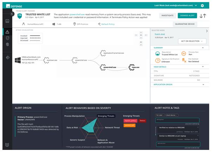Open the fingerprint icon in sidebar
Image resolution: width=212 pixels, height=152 pixels.
(7, 45)
